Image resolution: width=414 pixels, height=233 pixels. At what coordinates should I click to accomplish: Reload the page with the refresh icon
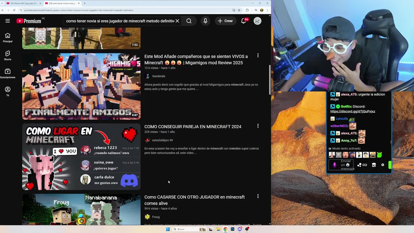click(14, 10)
